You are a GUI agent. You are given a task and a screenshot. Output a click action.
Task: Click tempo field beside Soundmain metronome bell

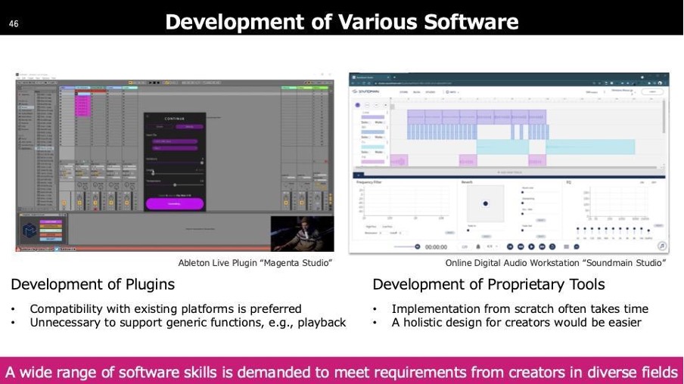pyautogui.click(x=465, y=246)
